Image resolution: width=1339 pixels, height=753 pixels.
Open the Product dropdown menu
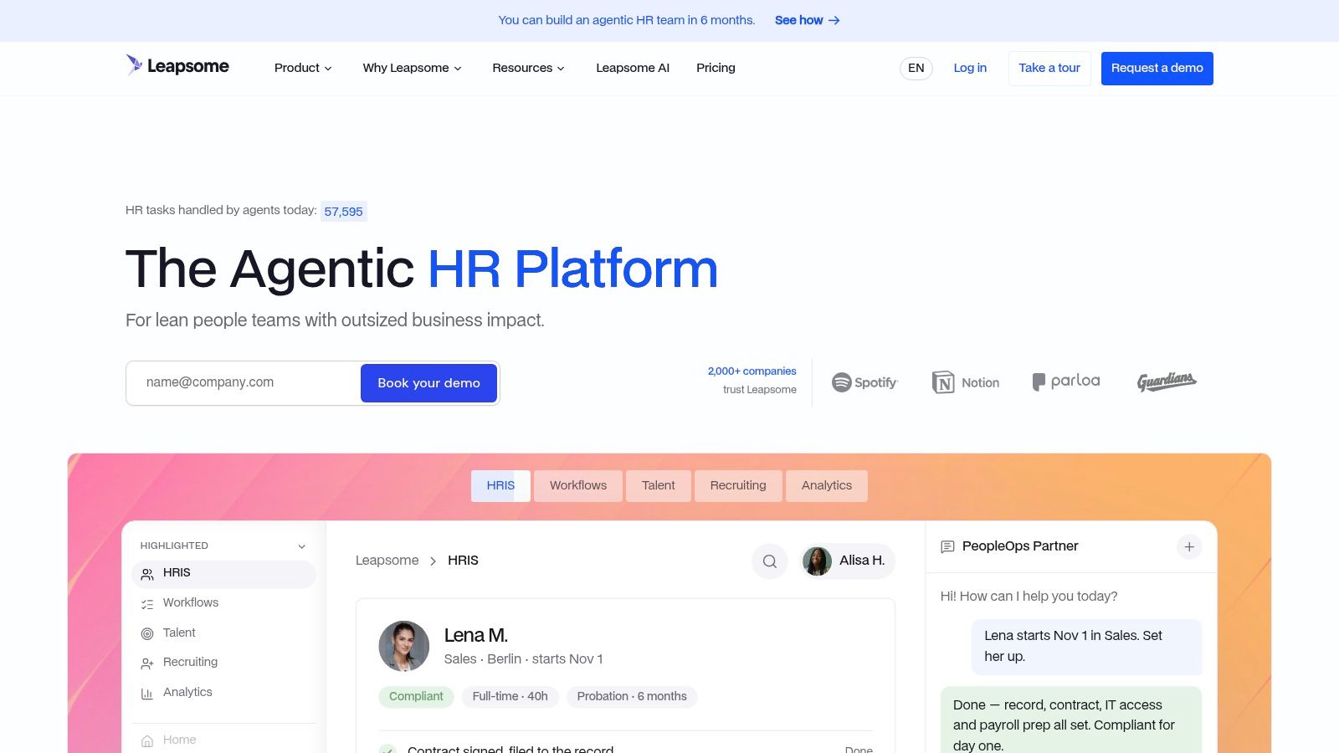(303, 68)
